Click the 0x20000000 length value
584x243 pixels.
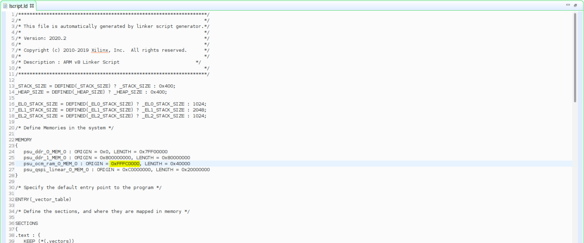pyautogui.click(x=196, y=169)
